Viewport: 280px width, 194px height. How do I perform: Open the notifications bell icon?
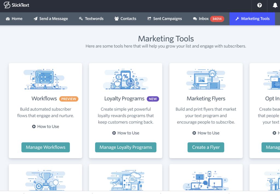(275, 5)
